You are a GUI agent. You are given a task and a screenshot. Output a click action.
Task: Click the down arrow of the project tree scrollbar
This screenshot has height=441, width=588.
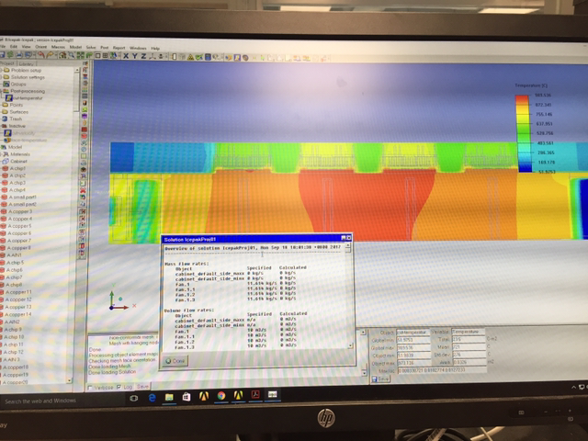tap(69, 380)
